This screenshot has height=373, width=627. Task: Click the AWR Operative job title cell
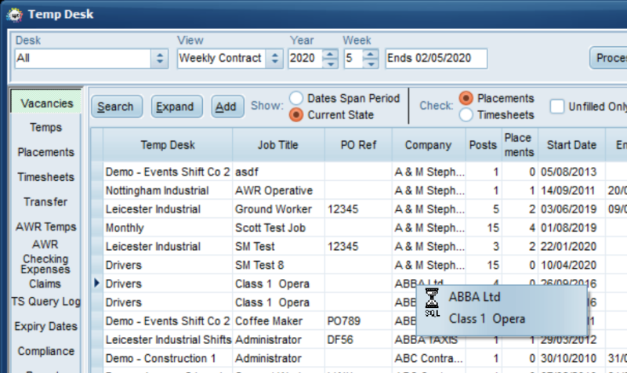tap(278, 190)
